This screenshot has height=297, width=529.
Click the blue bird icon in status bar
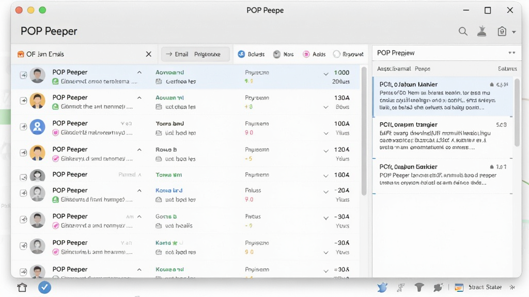[x=382, y=287]
